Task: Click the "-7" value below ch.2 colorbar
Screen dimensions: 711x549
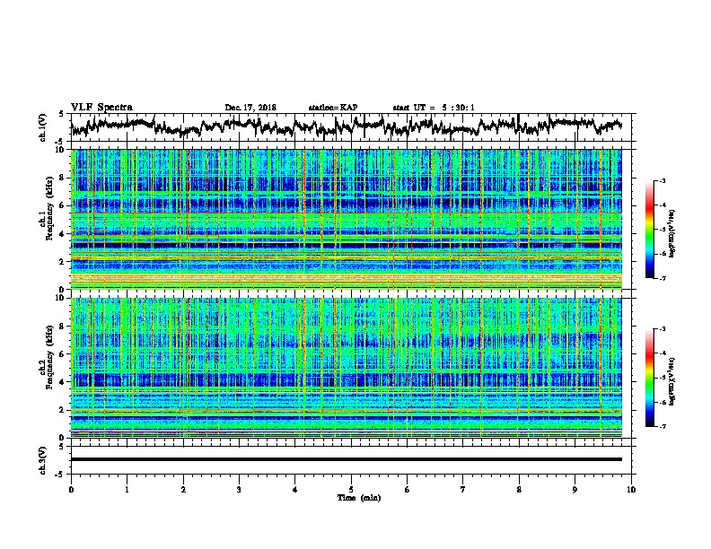Action: click(662, 426)
